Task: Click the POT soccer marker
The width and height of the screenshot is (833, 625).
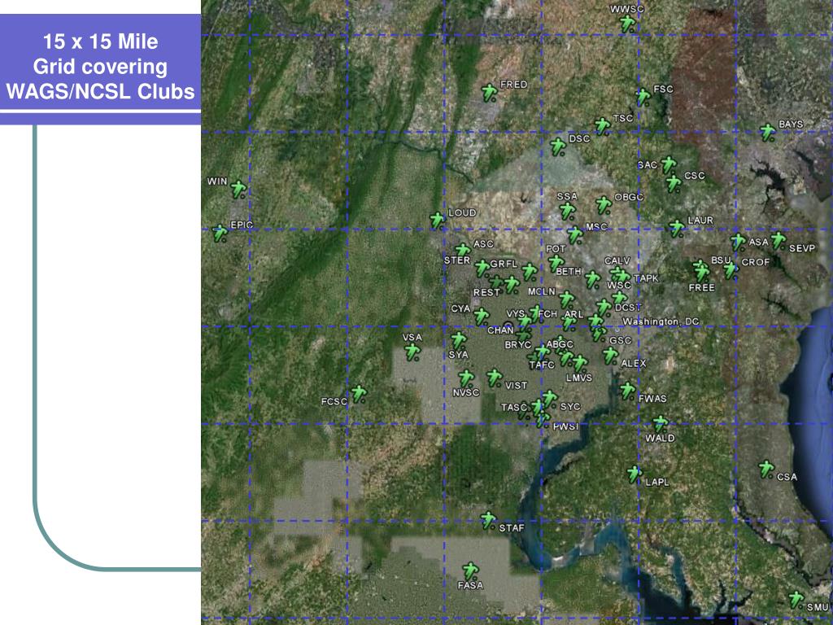Action: [x=556, y=263]
